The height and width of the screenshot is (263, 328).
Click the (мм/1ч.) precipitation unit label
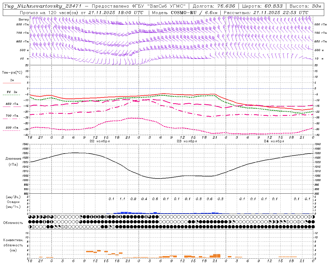coord(13,207)
